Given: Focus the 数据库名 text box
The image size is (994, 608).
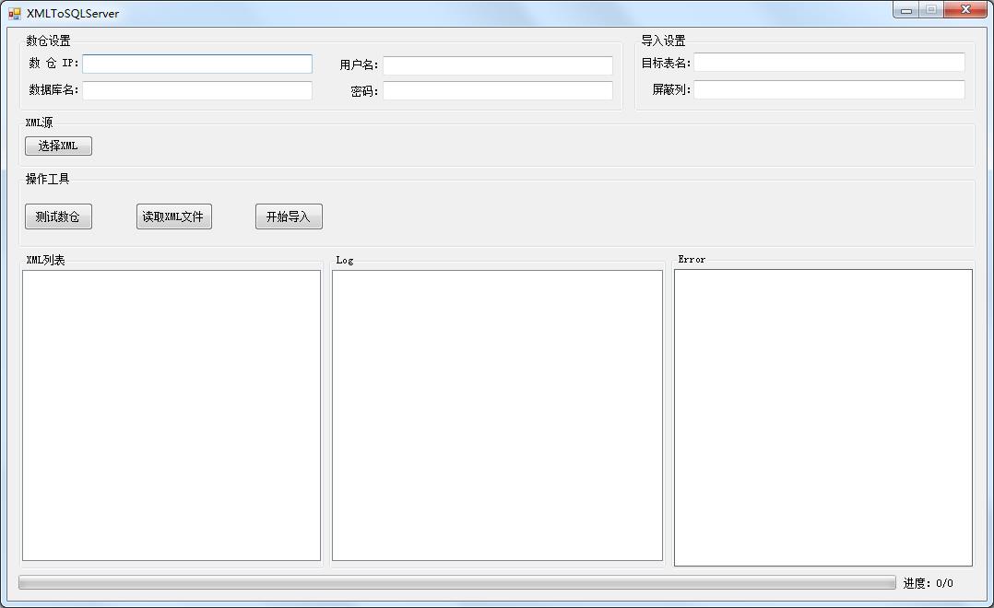Looking at the screenshot, I should click(195, 89).
